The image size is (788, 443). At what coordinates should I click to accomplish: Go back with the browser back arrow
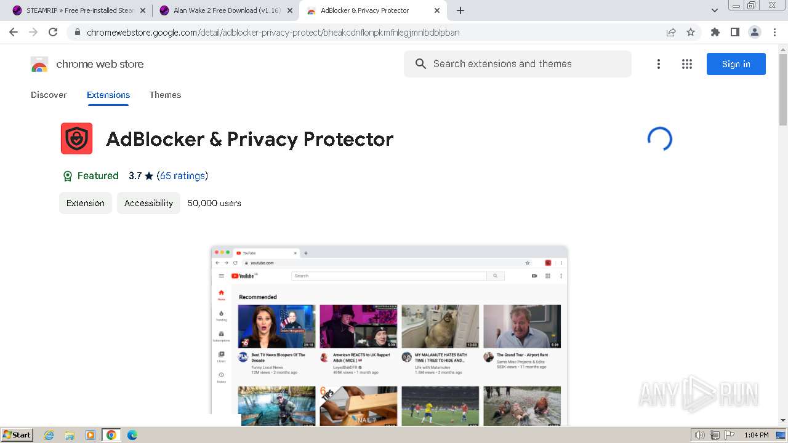click(x=14, y=32)
